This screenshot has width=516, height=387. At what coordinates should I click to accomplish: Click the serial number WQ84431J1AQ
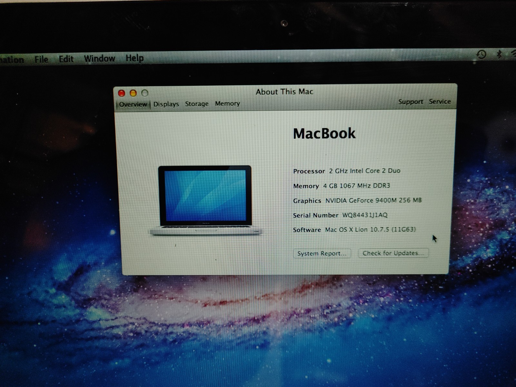tap(365, 215)
